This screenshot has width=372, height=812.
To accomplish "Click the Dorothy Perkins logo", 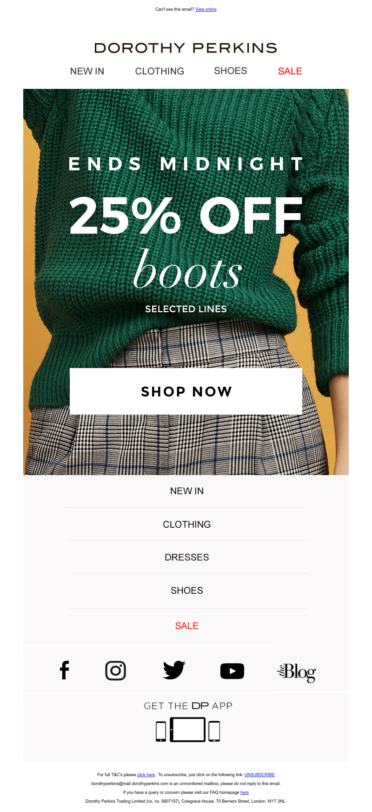I will [186, 48].
